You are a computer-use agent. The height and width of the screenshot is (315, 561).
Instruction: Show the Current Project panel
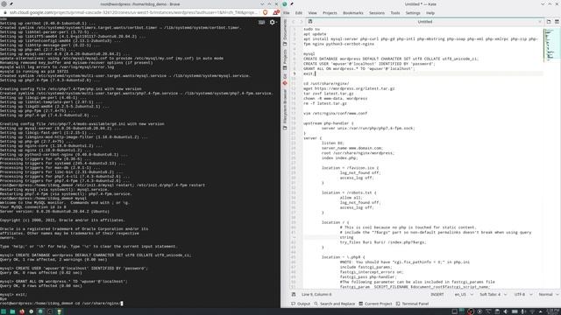(x=375, y=304)
